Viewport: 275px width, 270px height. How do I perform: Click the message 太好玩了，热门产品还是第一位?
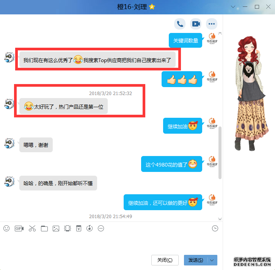63,106
